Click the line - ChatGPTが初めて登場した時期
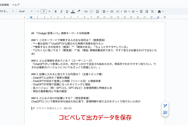 [x=66, y=81]
